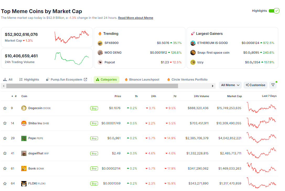The height and width of the screenshot is (191, 285).
Task: Star the dogwifhat coin row
Action: pyautogui.click(x=5, y=153)
